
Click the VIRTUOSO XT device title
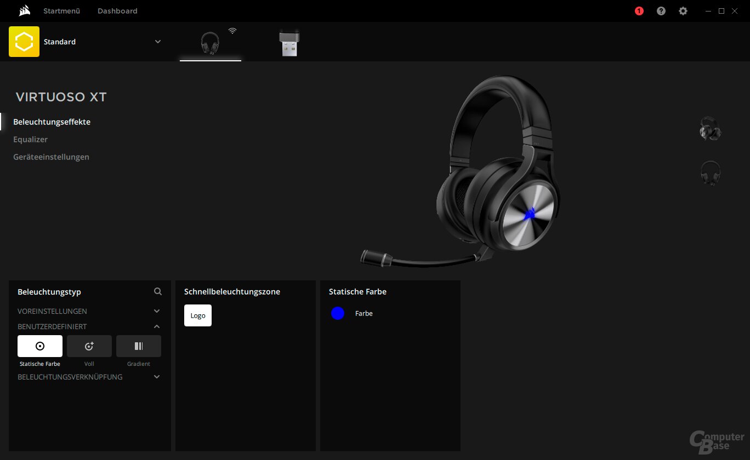point(61,97)
